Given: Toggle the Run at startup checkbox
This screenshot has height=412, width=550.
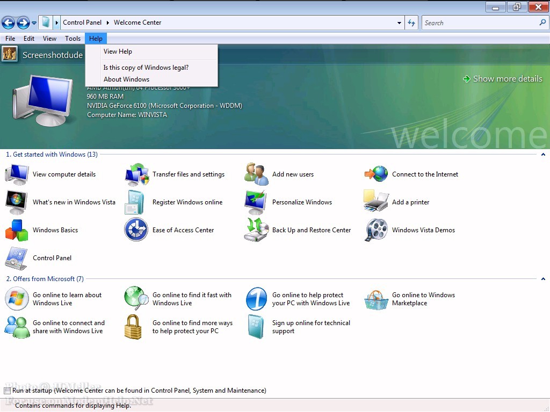Looking at the screenshot, I should (x=7, y=391).
